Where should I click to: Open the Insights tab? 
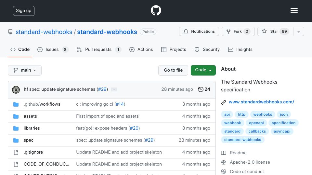pyautogui.click(x=240, y=49)
